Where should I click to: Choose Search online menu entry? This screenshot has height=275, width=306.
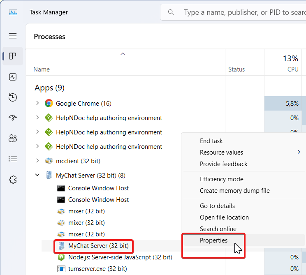click(218, 229)
